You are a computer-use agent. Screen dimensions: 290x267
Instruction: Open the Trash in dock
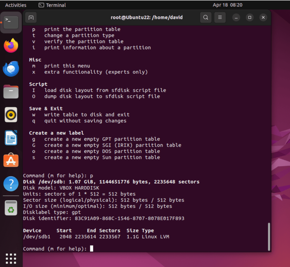click(11, 208)
